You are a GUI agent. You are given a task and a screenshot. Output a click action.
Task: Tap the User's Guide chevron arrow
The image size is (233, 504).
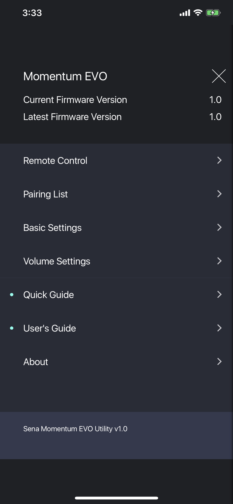coord(219,328)
